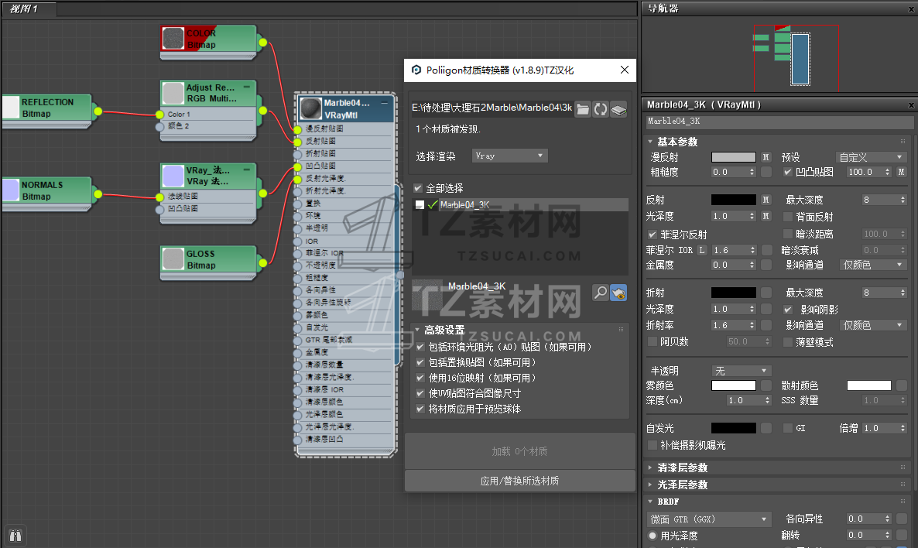Click the output socket of the NORMALS Bitmap node
The height and width of the screenshot is (548, 918).
(x=98, y=194)
